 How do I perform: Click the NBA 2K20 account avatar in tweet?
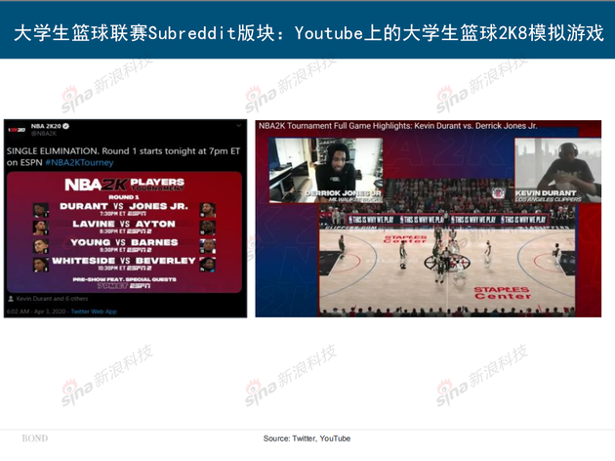(x=17, y=130)
